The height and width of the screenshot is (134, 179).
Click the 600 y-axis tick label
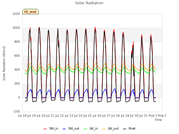click(17, 56)
